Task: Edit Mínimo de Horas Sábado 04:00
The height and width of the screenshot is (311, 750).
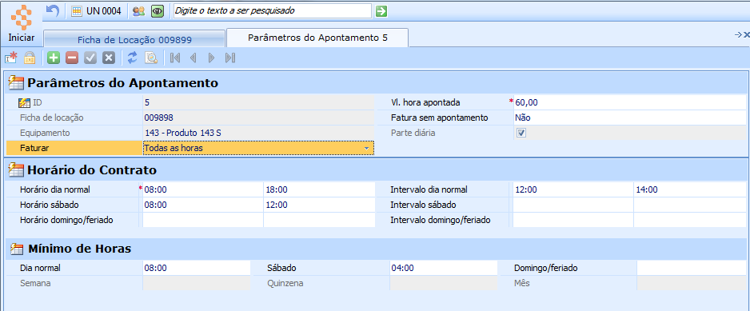Action: pyautogui.click(x=444, y=268)
